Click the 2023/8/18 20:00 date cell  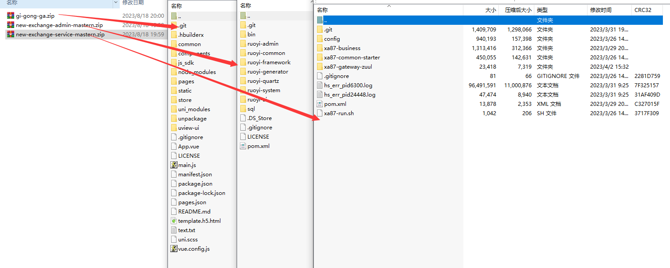(x=143, y=16)
